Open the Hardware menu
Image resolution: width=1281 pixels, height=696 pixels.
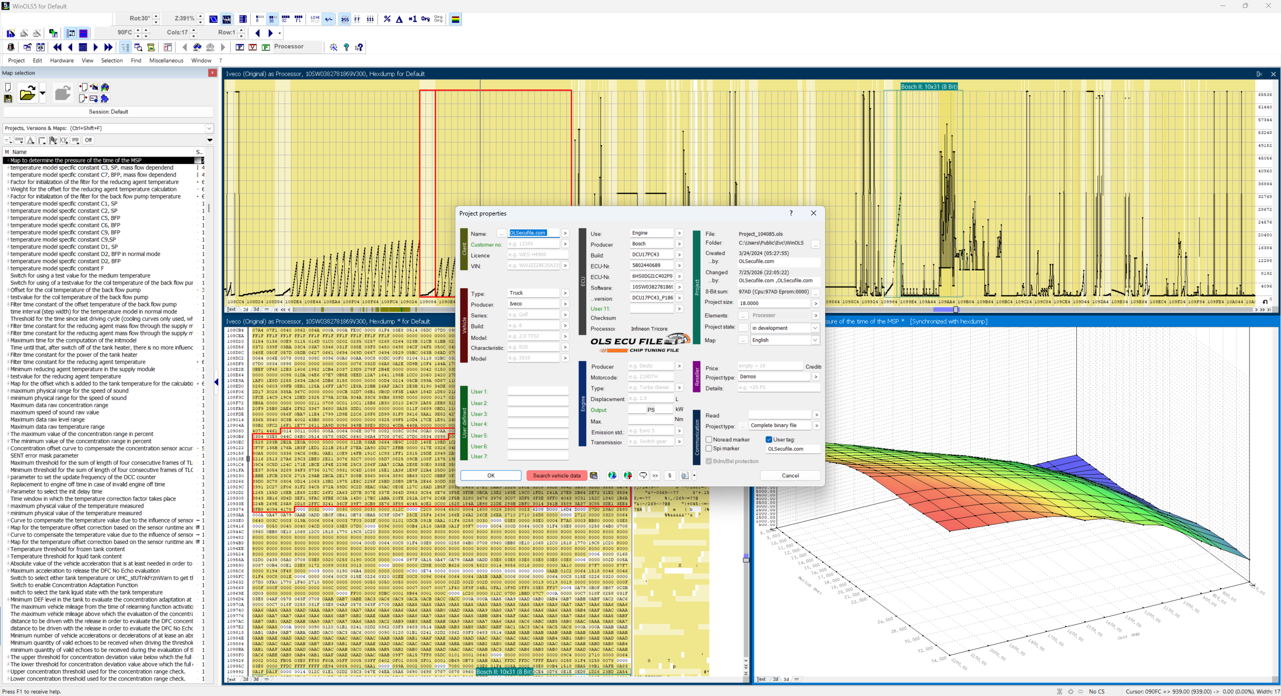[62, 60]
